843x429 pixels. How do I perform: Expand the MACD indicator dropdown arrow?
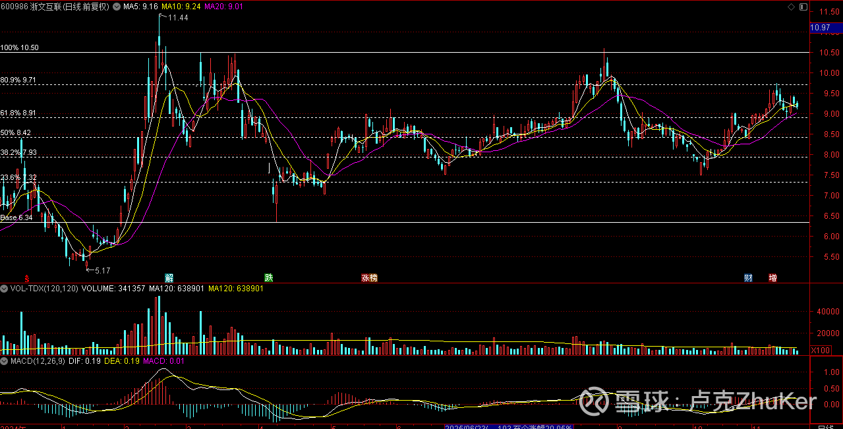click(4, 361)
